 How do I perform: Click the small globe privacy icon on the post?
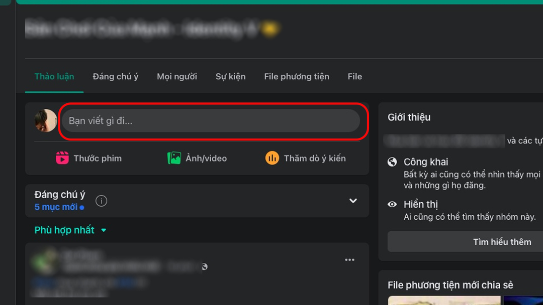tap(204, 267)
